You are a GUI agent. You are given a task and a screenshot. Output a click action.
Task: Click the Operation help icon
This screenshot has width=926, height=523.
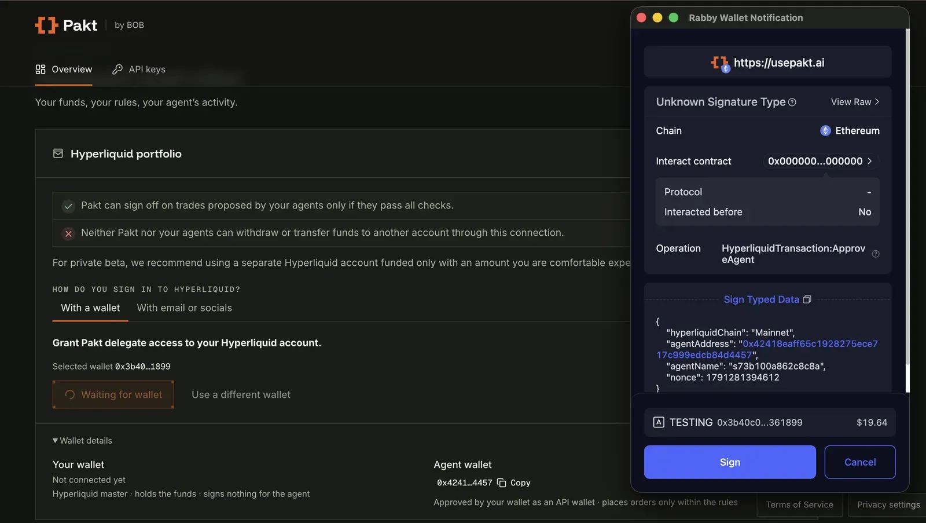tap(876, 254)
